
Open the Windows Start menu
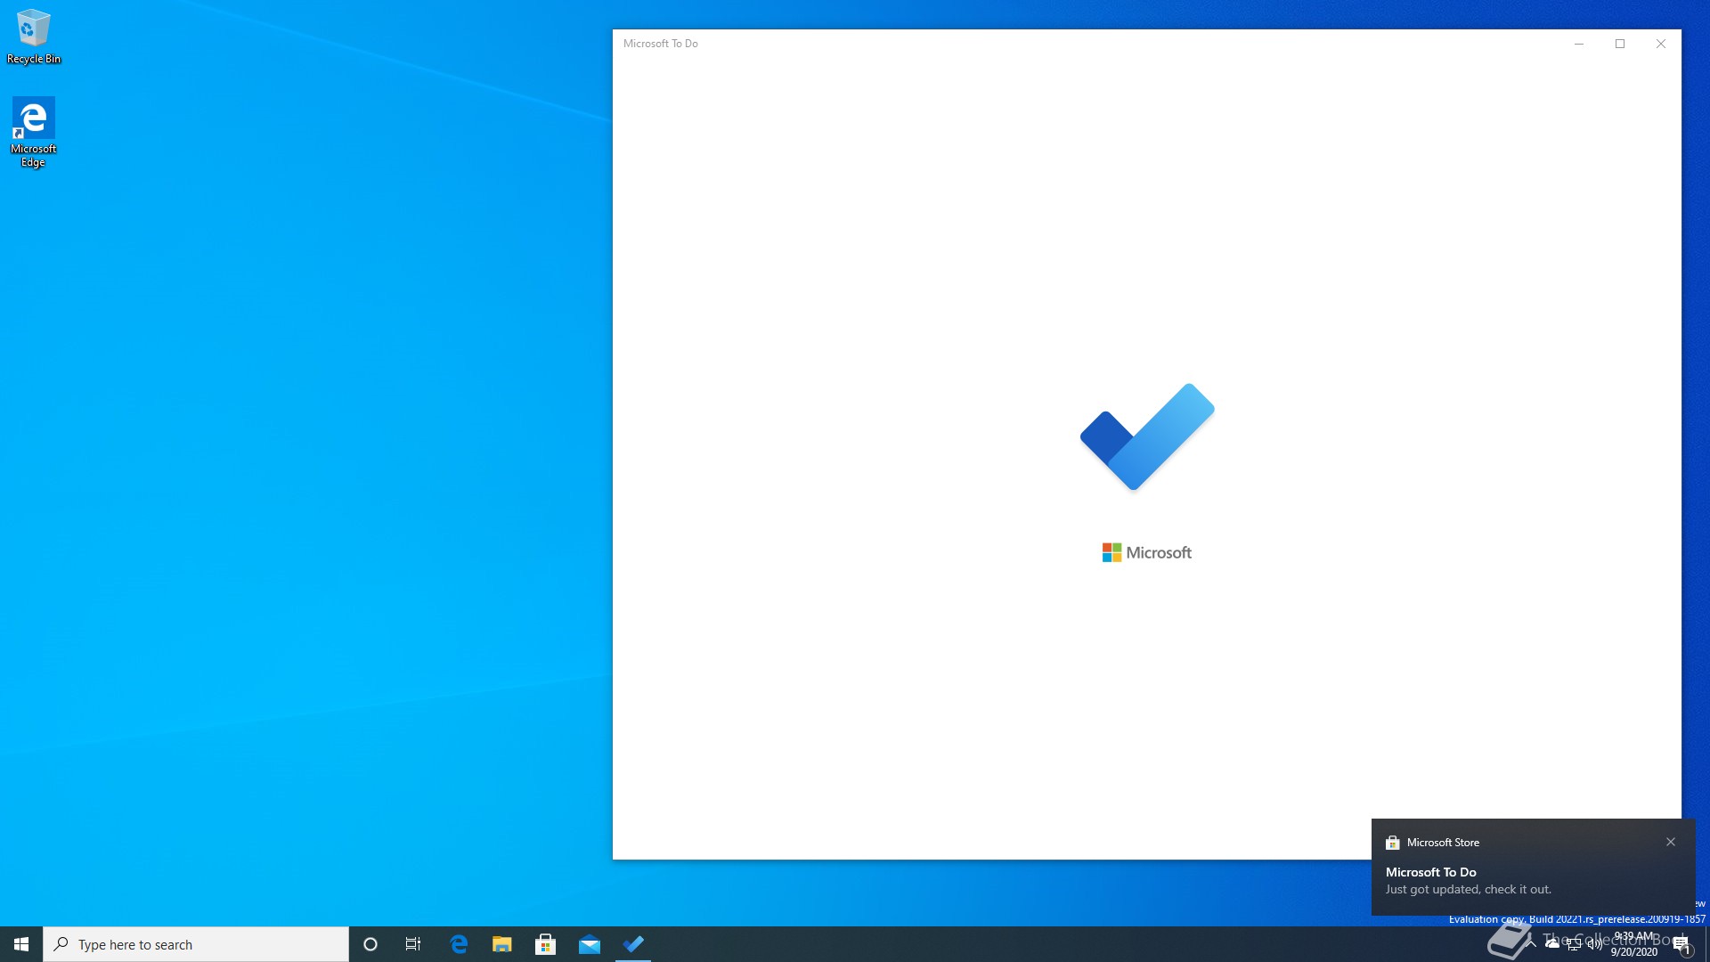[x=21, y=944]
